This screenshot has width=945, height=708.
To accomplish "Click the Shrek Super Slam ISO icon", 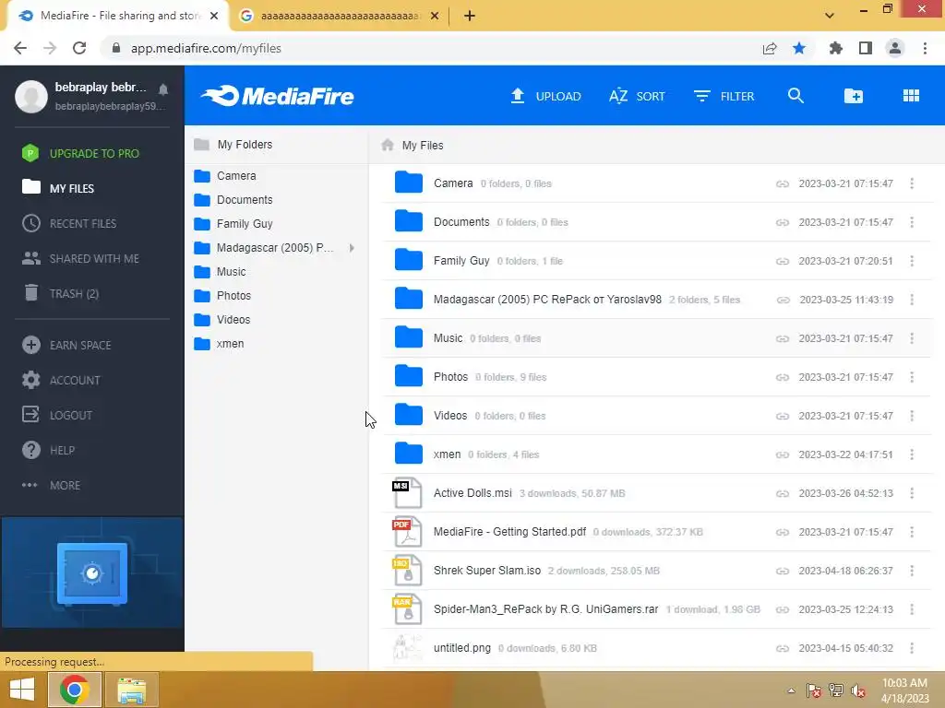I will 407,570.
